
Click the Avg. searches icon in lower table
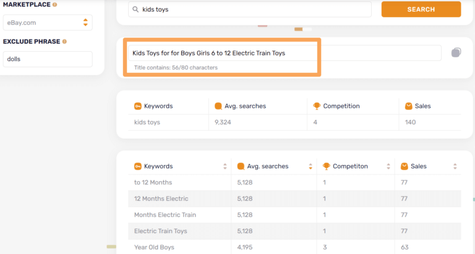[241, 166]
